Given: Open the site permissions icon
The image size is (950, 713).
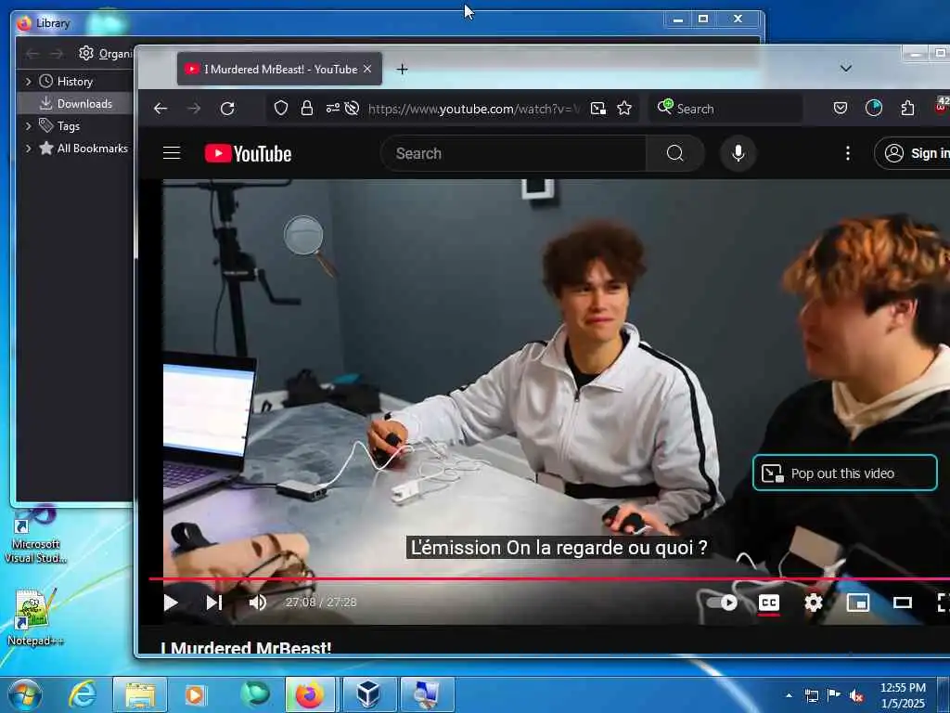Looking at the screenshot, I should click(x=333, y=108).
